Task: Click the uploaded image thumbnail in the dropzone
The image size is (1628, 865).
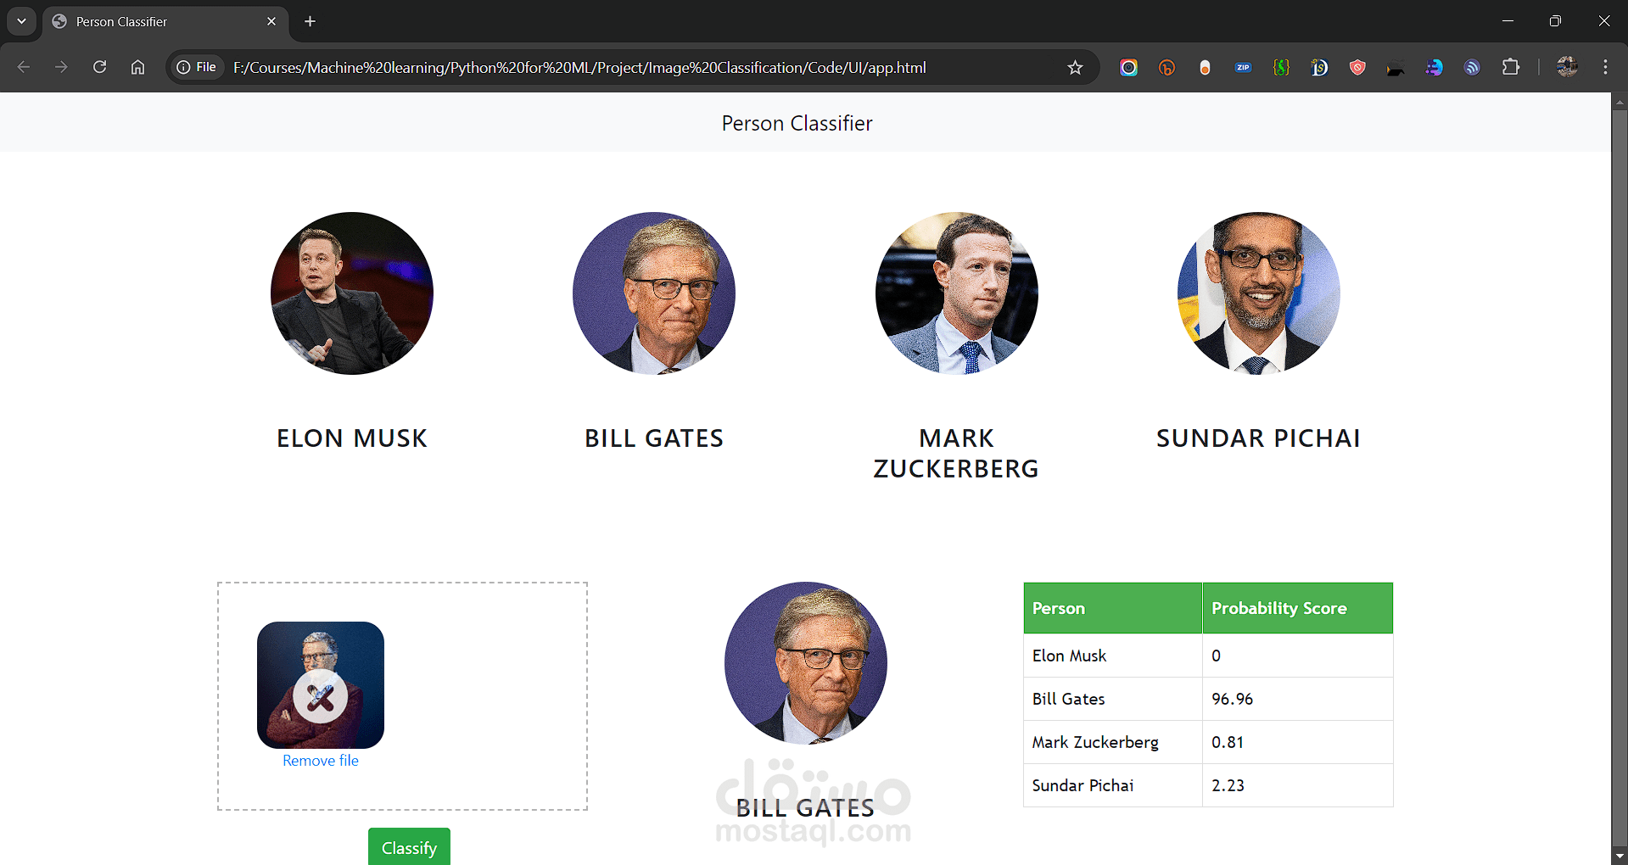Action: tap(321, 685)
